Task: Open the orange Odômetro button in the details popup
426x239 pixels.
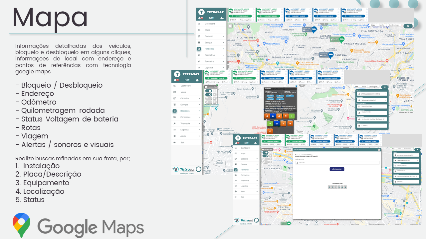Action: [290, 123]
